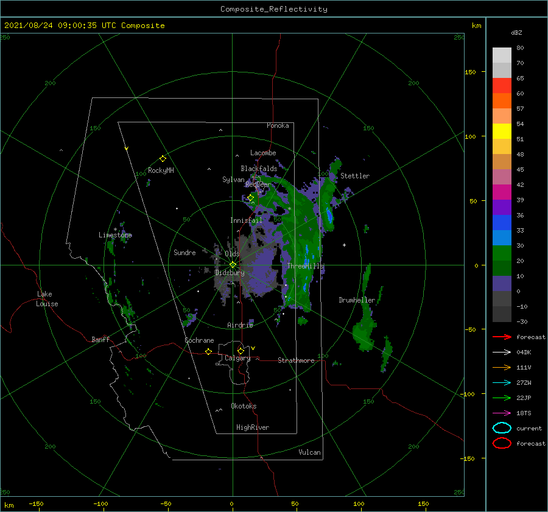Click the Stettler city label
The width and height of the screenshot is (548, 512).
pyautogui.click(x=355, y=176)
